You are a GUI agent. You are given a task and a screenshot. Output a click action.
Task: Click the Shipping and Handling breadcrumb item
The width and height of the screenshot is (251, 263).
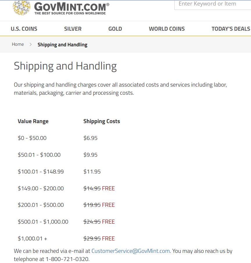(62, 45)
